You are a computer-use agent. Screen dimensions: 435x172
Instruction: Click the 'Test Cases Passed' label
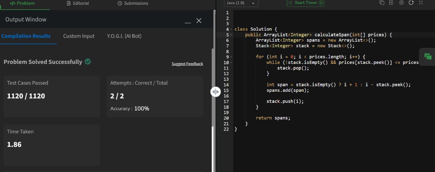click(x=28, y=83)
